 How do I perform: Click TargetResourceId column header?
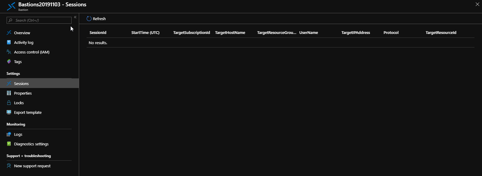click(441, 32)
